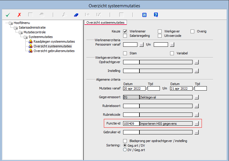Open the Gebruiker-id lookup browse button

[197, 132]
